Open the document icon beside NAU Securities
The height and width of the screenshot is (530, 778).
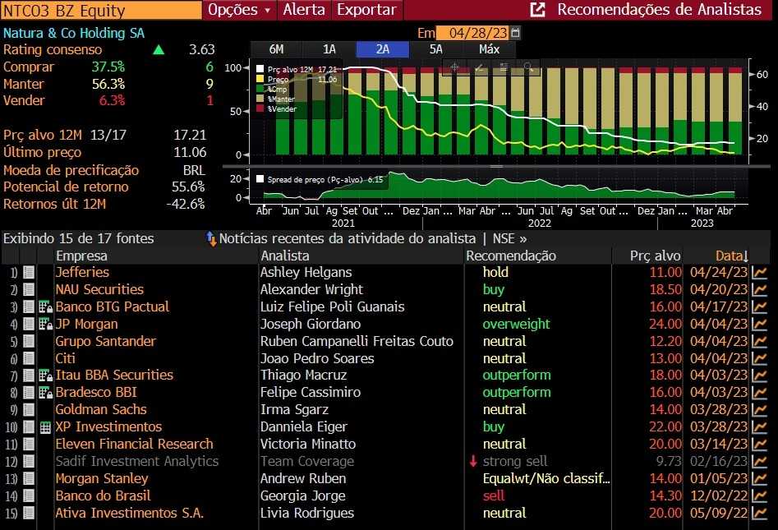29,289
